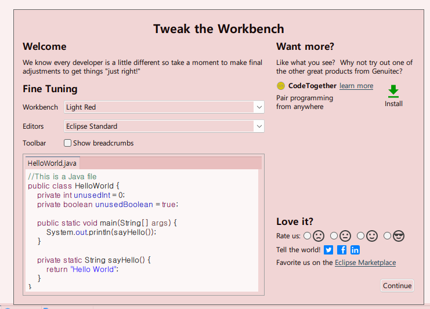
Task: Open the Eclipse Marketplace link
Action: (365, 263)
